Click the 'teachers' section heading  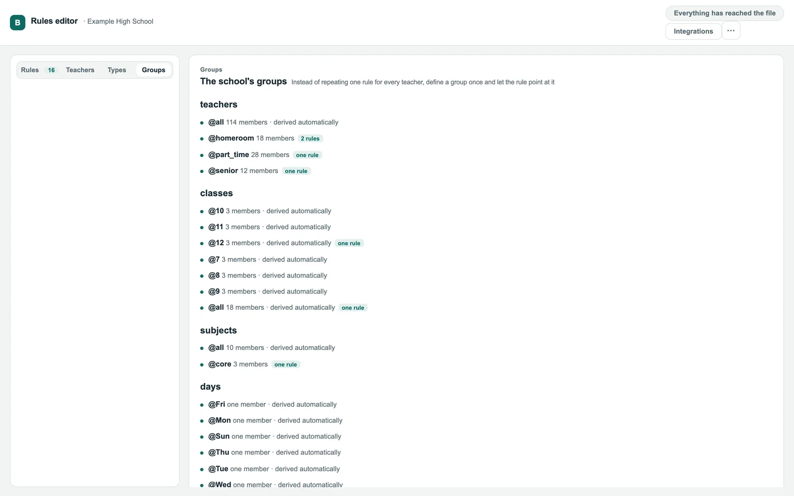218,105
